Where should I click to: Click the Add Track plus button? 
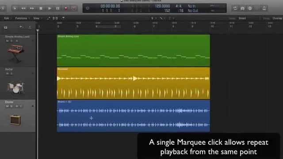coord(6,27)
